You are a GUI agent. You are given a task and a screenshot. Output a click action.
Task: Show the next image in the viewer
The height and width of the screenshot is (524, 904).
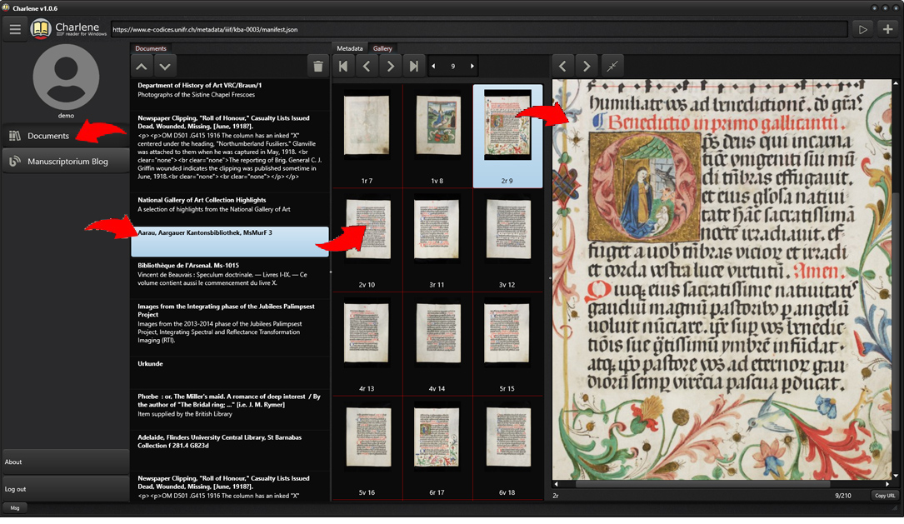(587, 67)
